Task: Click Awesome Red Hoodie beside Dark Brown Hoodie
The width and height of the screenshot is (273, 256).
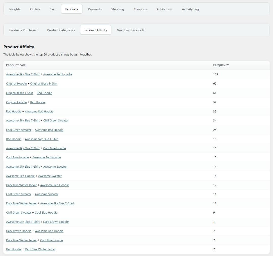Action: 49,231
